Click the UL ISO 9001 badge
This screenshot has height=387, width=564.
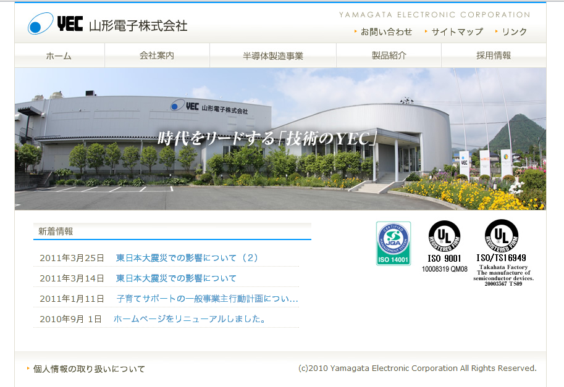pos(444,246)
